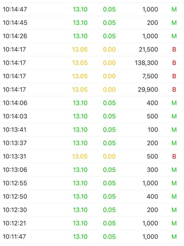184x246 pixels.
Task: Click the 10:13:31 trade row
Action: click(92, 157)
